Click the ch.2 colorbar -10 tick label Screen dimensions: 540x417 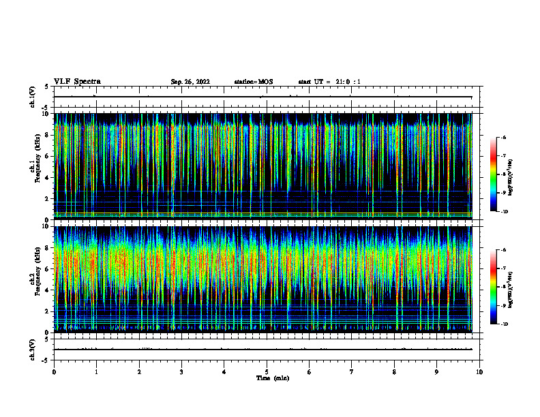click(504, 324)
